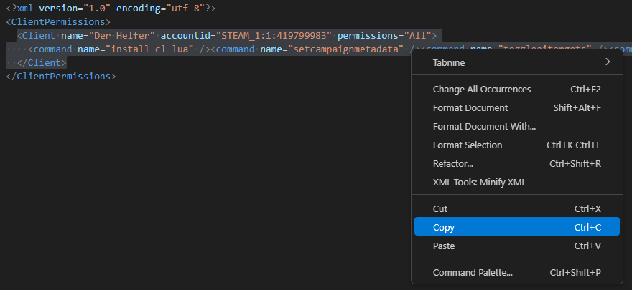This screenshot has height=290, width=632.
Task: Run XML Tools: Minify XML
Action: pyautogui.click(x=479, y=183)
